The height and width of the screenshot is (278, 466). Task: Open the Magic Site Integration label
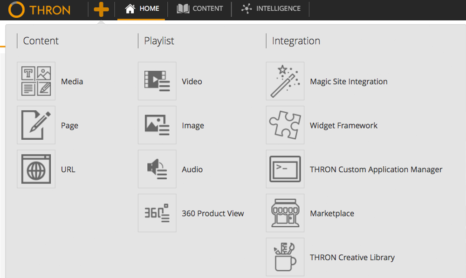349,81
